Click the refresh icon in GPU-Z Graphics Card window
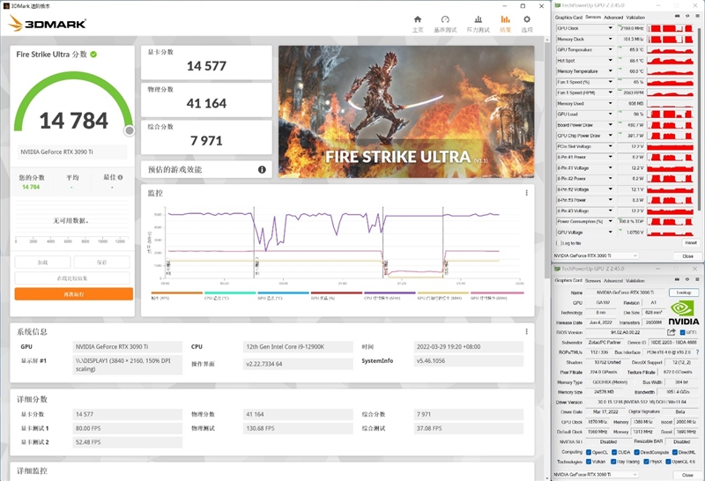705x481 pixels. [x=687, y=279]
